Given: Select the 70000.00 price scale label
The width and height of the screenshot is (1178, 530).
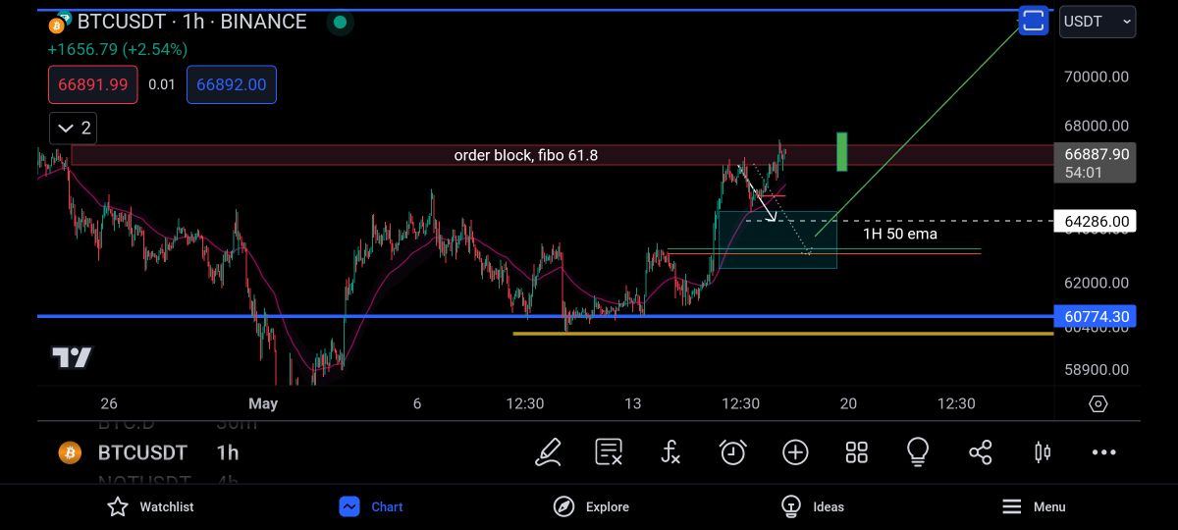Looking at the screenshot, I should [x=1097, y=77].
